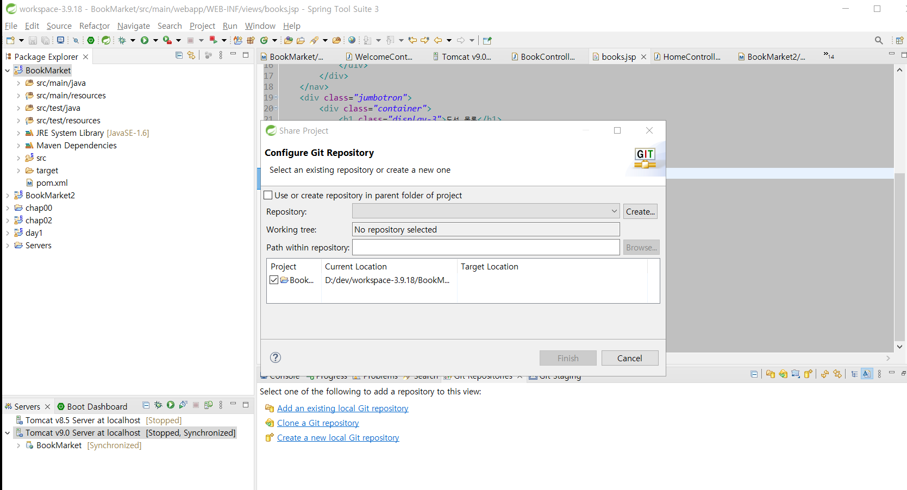Collapse the BookMarket project tree node
The height and width of the screenshot is (490, 907).
tap(7, 71)
